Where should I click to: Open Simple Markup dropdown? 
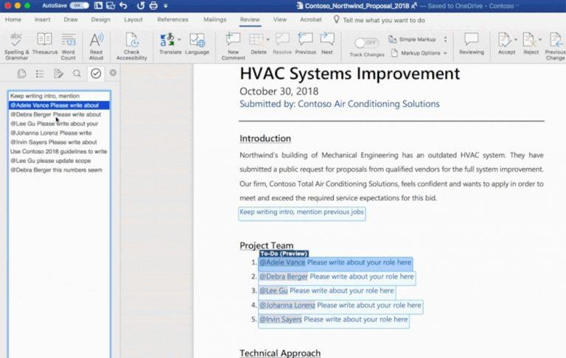point(418,39)
